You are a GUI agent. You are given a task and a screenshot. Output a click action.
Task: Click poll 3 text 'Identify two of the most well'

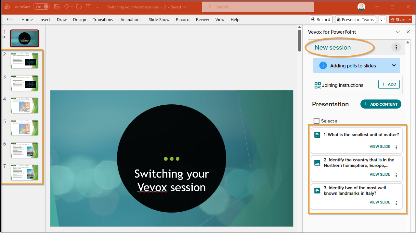(x=357, y=188)
